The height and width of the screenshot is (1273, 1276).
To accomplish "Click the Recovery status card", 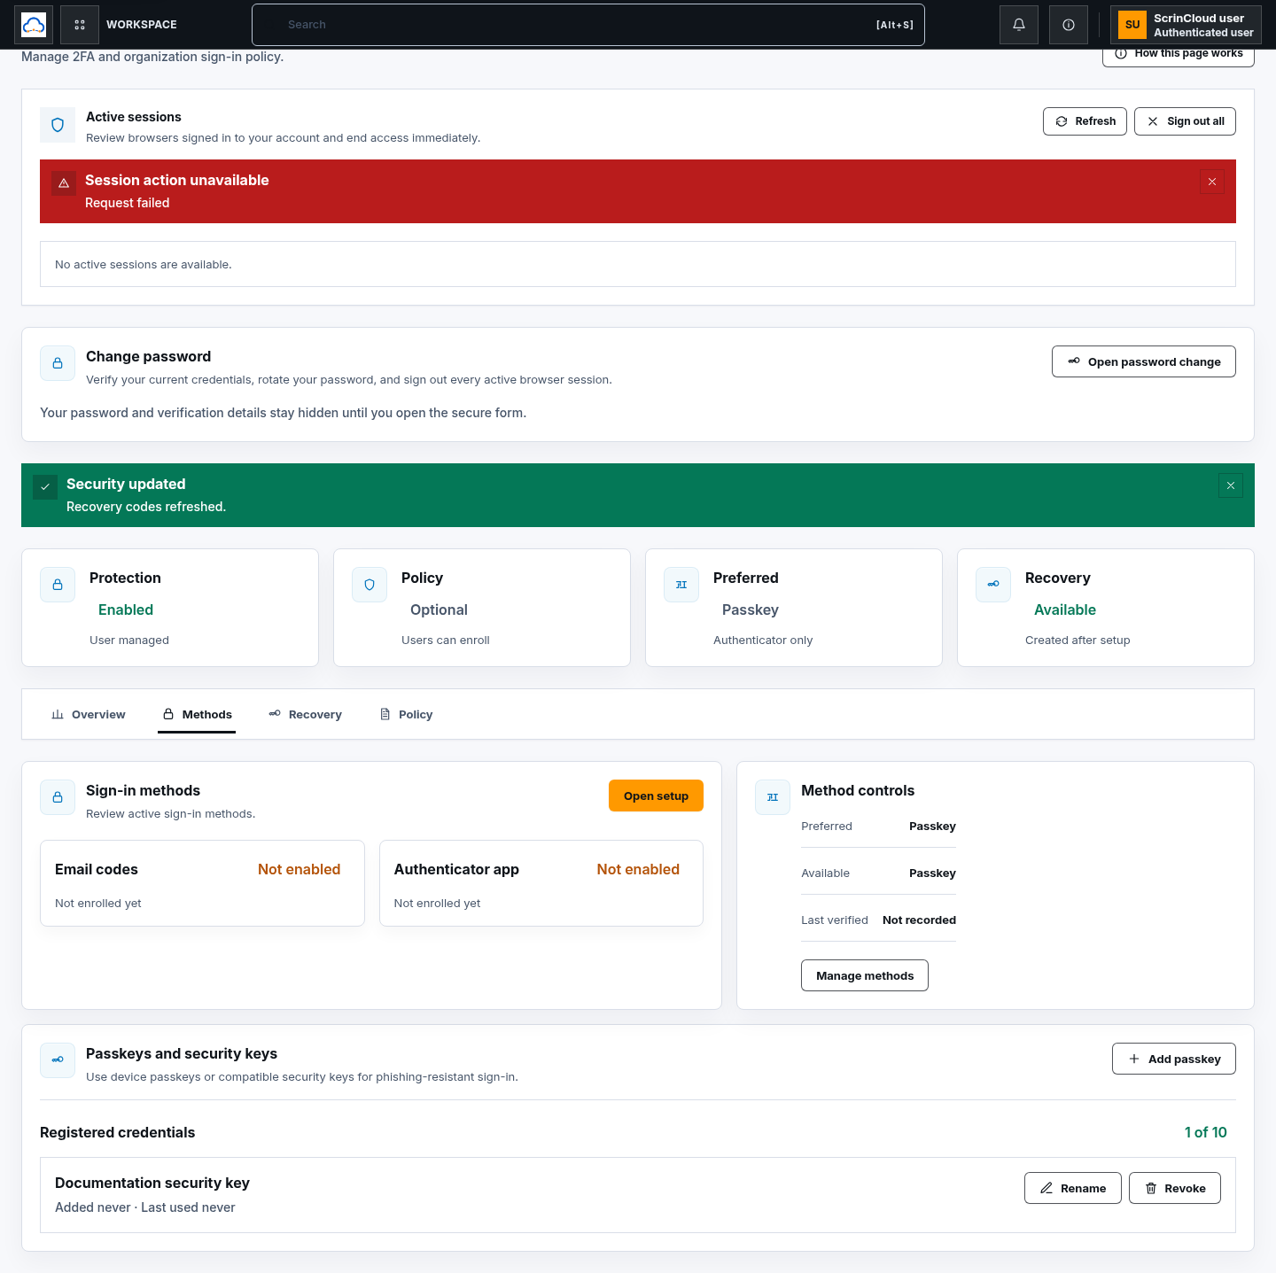I will tap(1106, 608).
